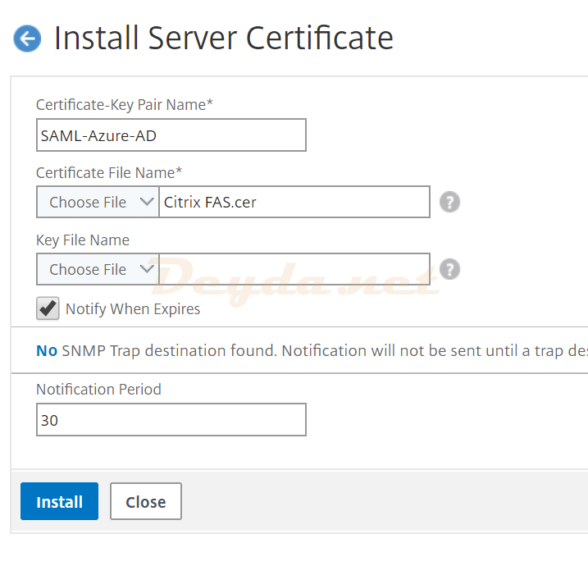Click the blue back arrow icon
The image size is (588, 566).
(x=27, y=38)
